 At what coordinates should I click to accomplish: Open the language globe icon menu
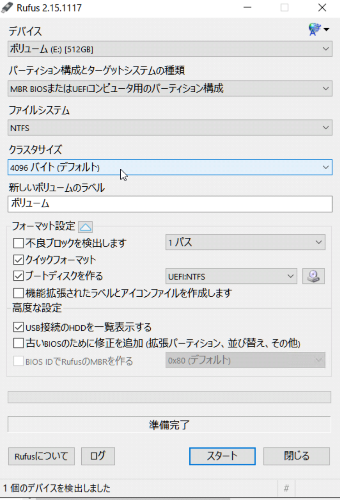point(318,29)
